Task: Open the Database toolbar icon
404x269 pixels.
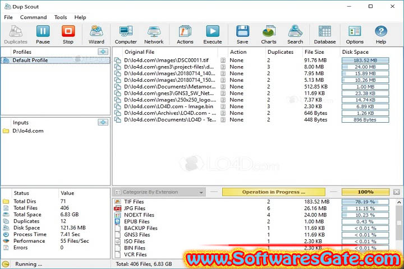Action: (325, 35)
